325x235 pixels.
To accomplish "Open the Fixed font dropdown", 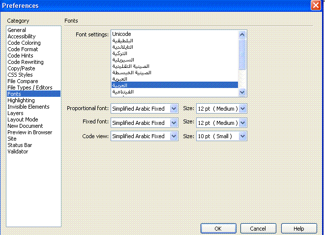I will click(x=144, y=123).
